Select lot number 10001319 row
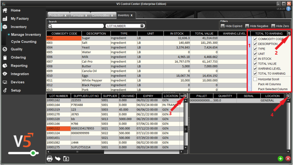This screenshot has width=293, height=165. 115,110
